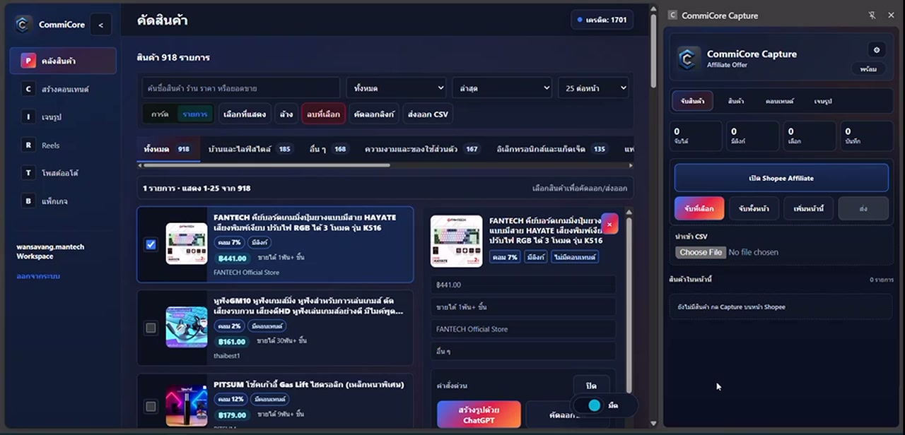
Task: Select the ความงามและของใช้ส่วนตัว 167 tab
Action: pos(421,149)
